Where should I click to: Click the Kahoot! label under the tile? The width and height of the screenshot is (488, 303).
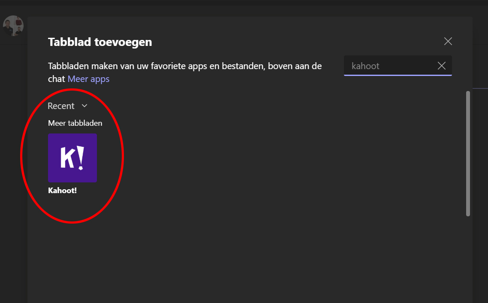[x=62, y=190]
